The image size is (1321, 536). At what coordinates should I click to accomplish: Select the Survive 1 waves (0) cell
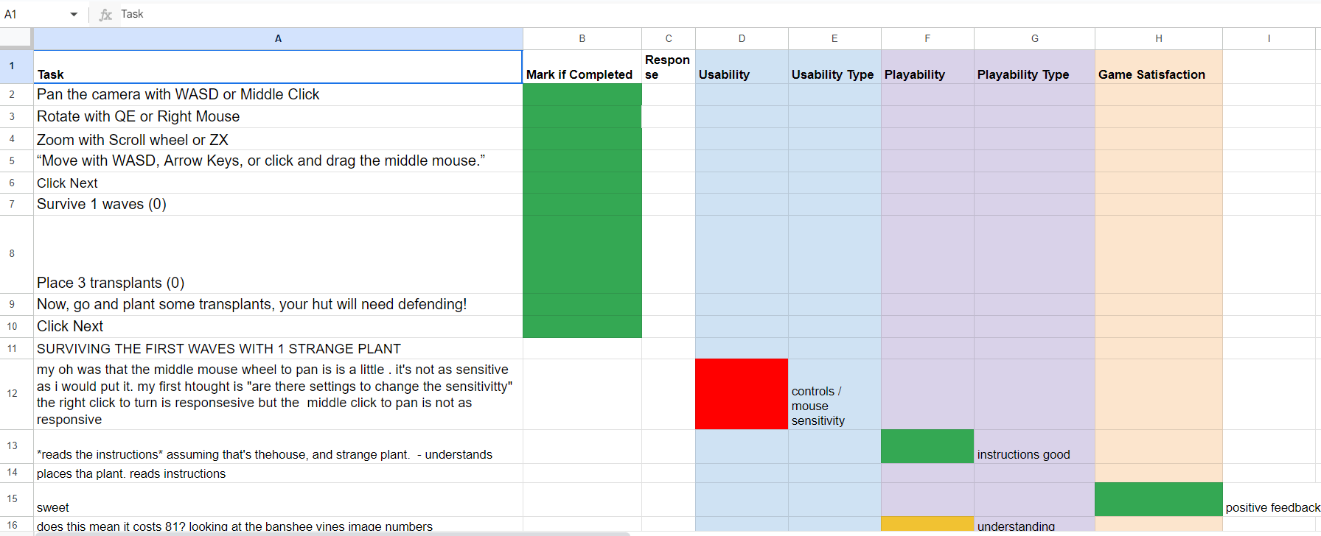278,205
